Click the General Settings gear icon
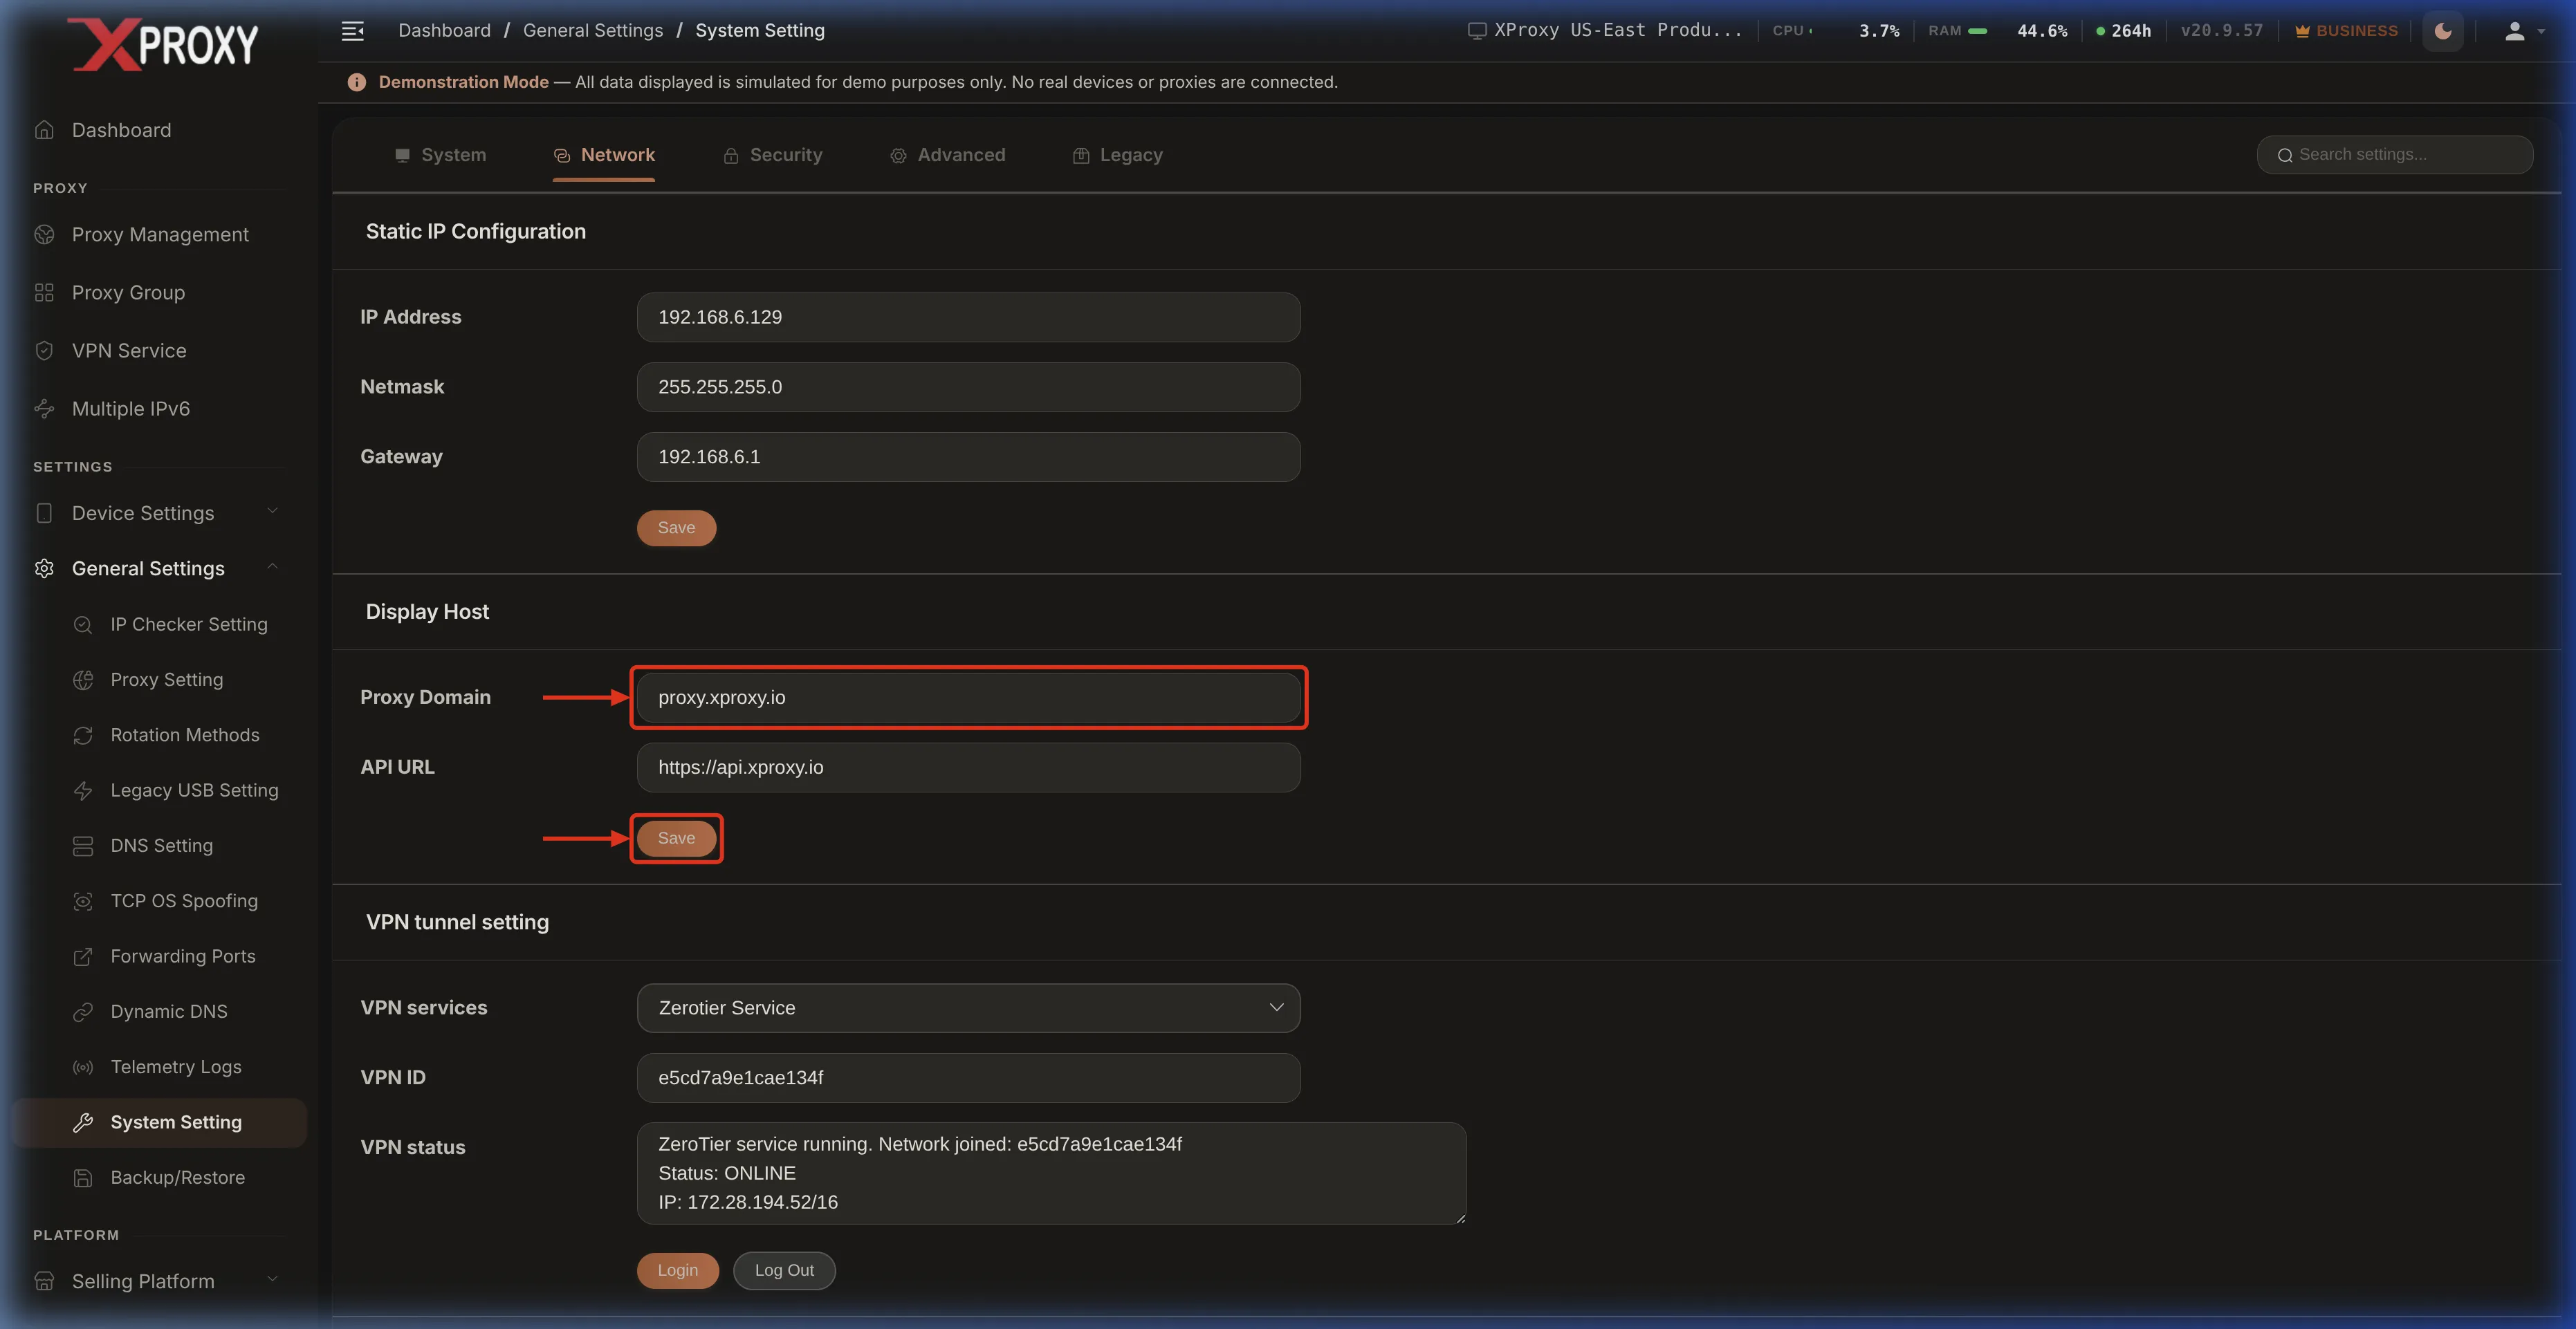Image resolution: width=2576 pixels, height=1329 pixels. click(x=44, y=568)
